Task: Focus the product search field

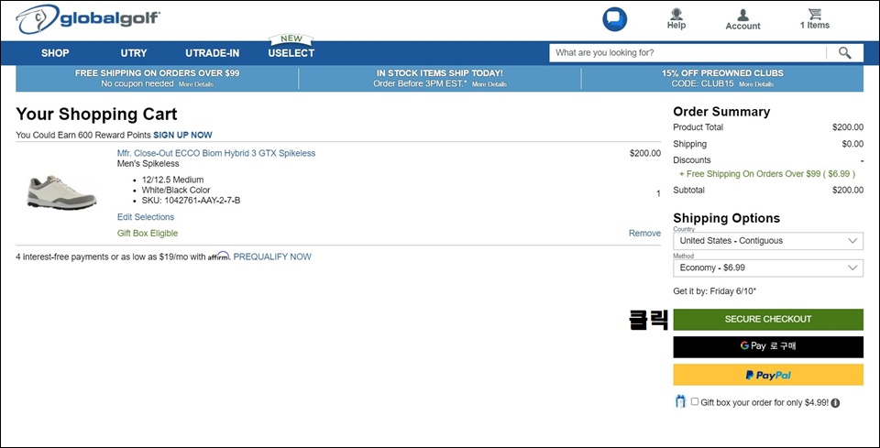Action: tap(687, 53)
